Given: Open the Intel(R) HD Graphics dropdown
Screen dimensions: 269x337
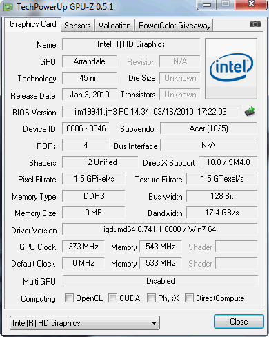Looking at the screenshot, I should [x=85, y=323].
